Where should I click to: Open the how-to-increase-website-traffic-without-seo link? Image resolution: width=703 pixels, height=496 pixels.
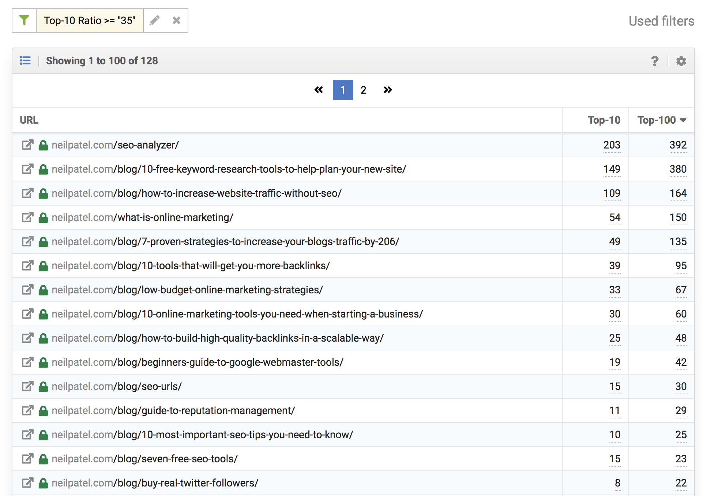click(x=196, y=193)
